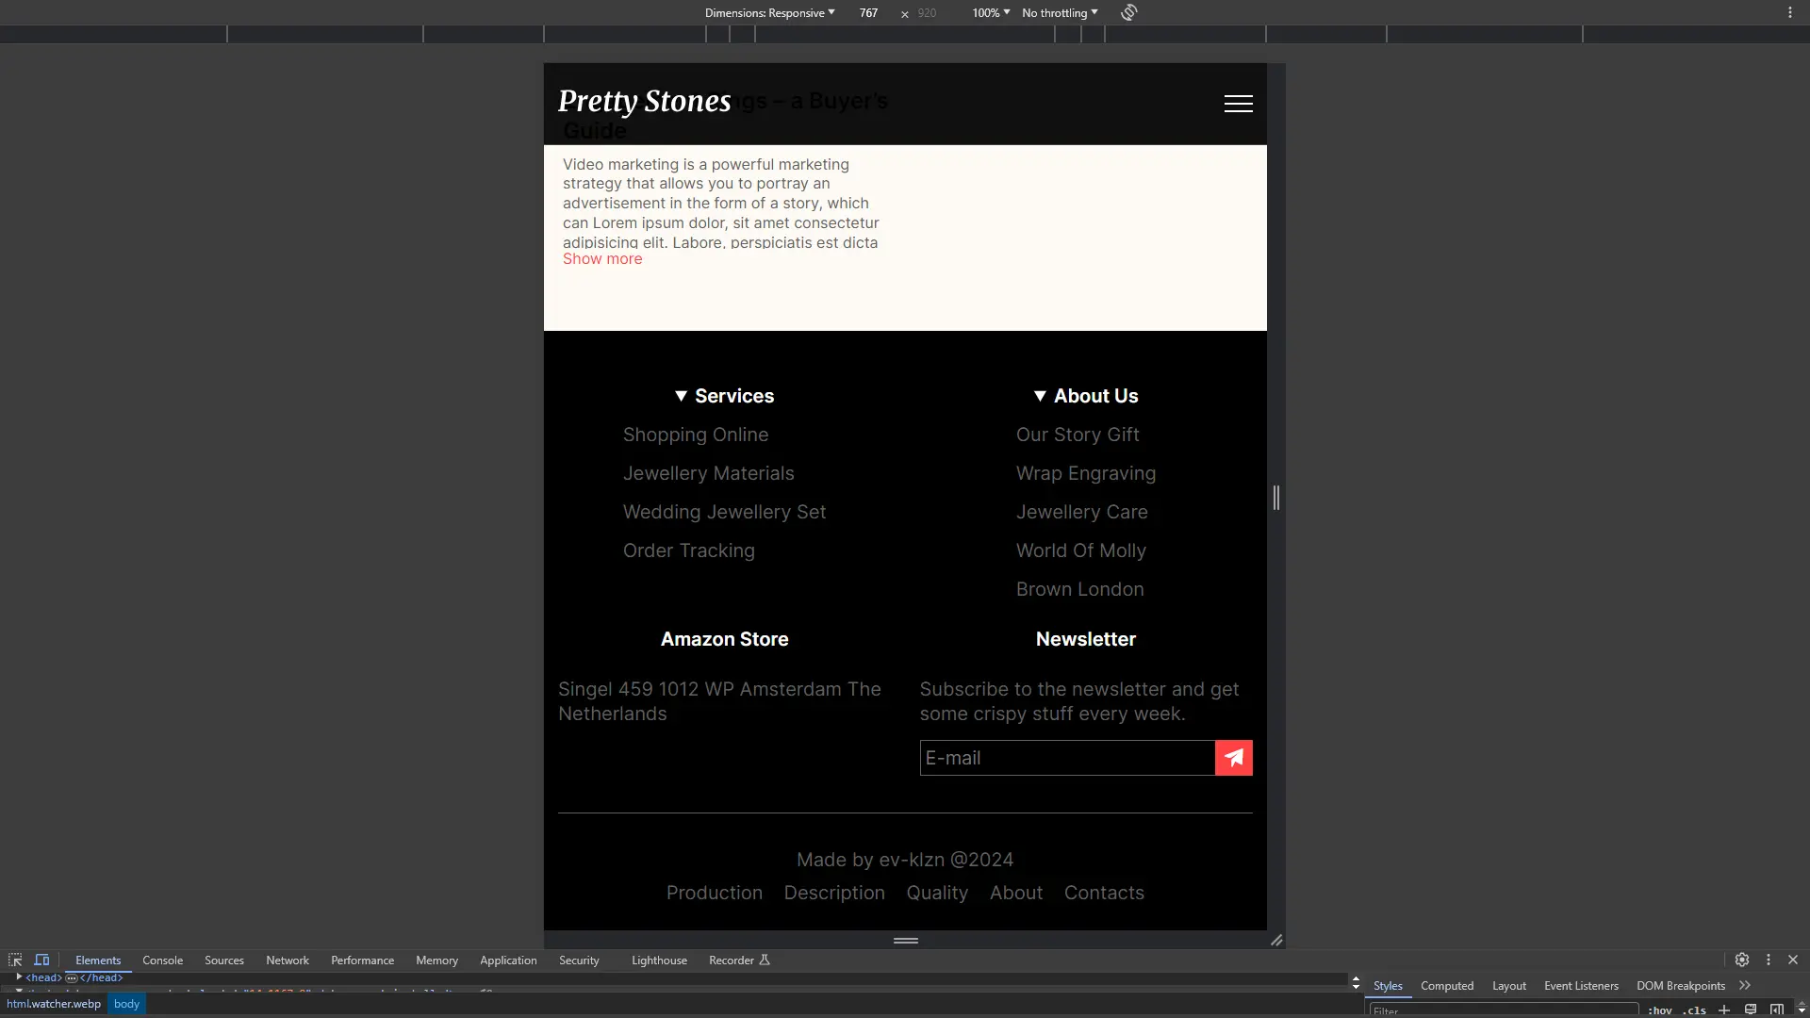Activate the inspect element picker icon
Viewport: 1810px width, 1018px height.
[15, 960]
